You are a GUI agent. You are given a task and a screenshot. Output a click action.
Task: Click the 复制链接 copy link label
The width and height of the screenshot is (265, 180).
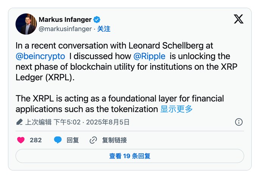tap(114, 140)
